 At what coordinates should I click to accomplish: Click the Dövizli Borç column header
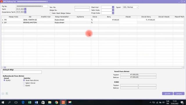146,17
